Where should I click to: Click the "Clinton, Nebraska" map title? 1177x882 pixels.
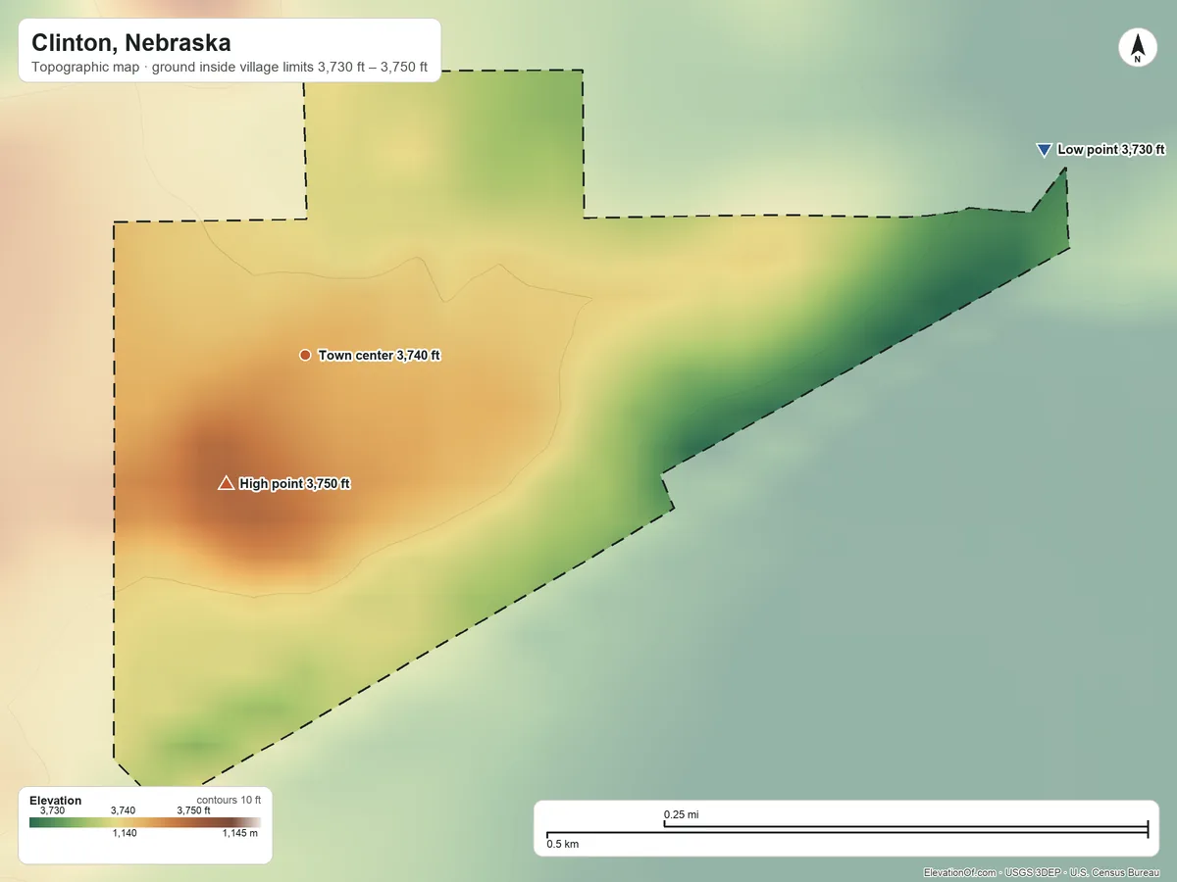click(131, 43)
